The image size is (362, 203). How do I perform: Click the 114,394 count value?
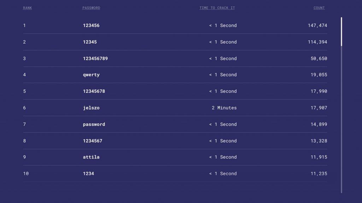(317, 42)
